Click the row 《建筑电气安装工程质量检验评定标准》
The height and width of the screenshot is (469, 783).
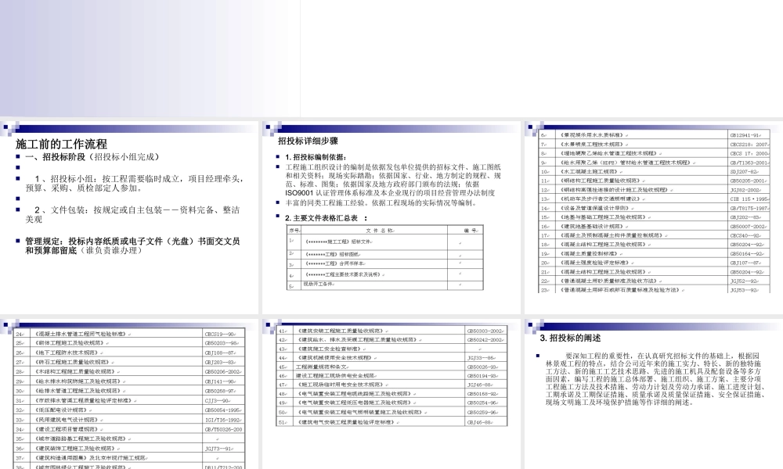(x=391, y=422)
